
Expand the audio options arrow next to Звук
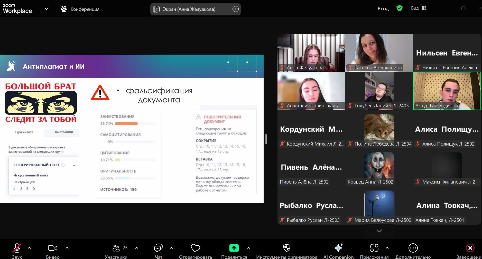[29, 248]
